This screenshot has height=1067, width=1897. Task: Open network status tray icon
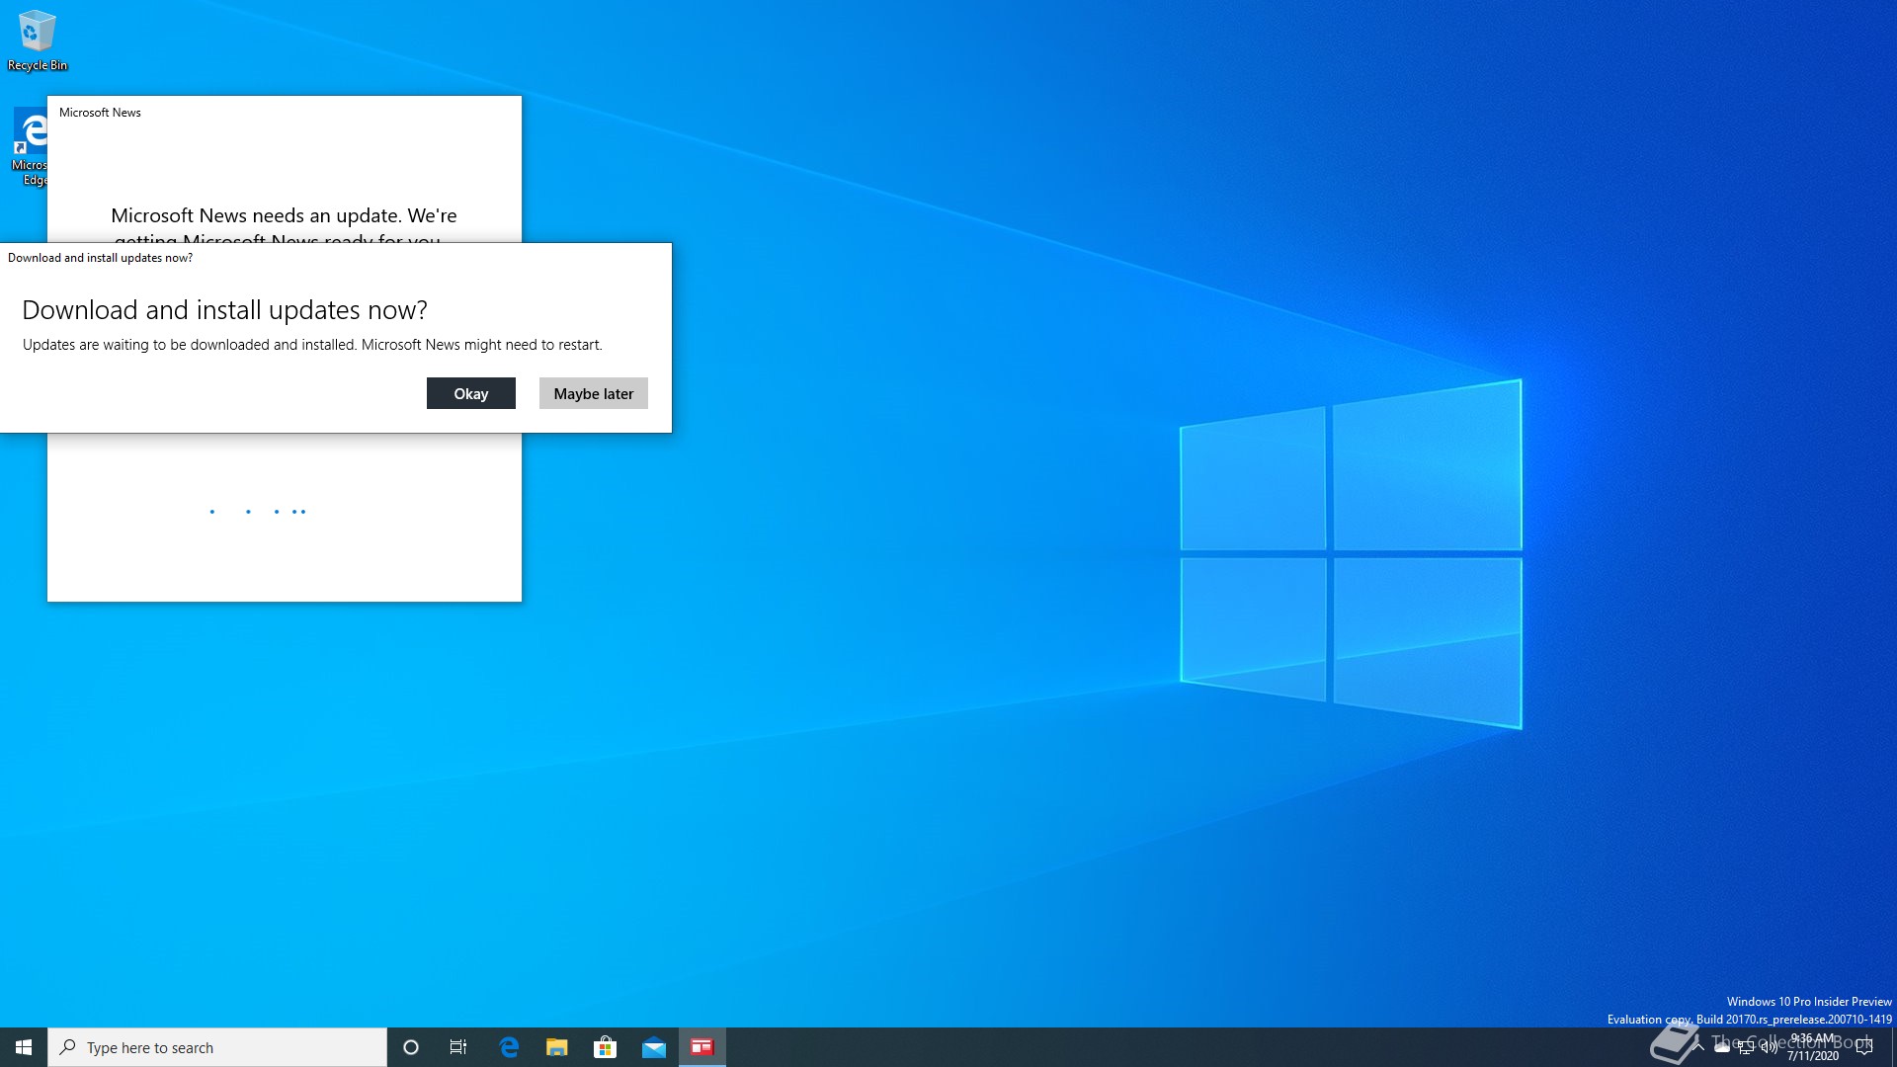pos(1746,1047)
